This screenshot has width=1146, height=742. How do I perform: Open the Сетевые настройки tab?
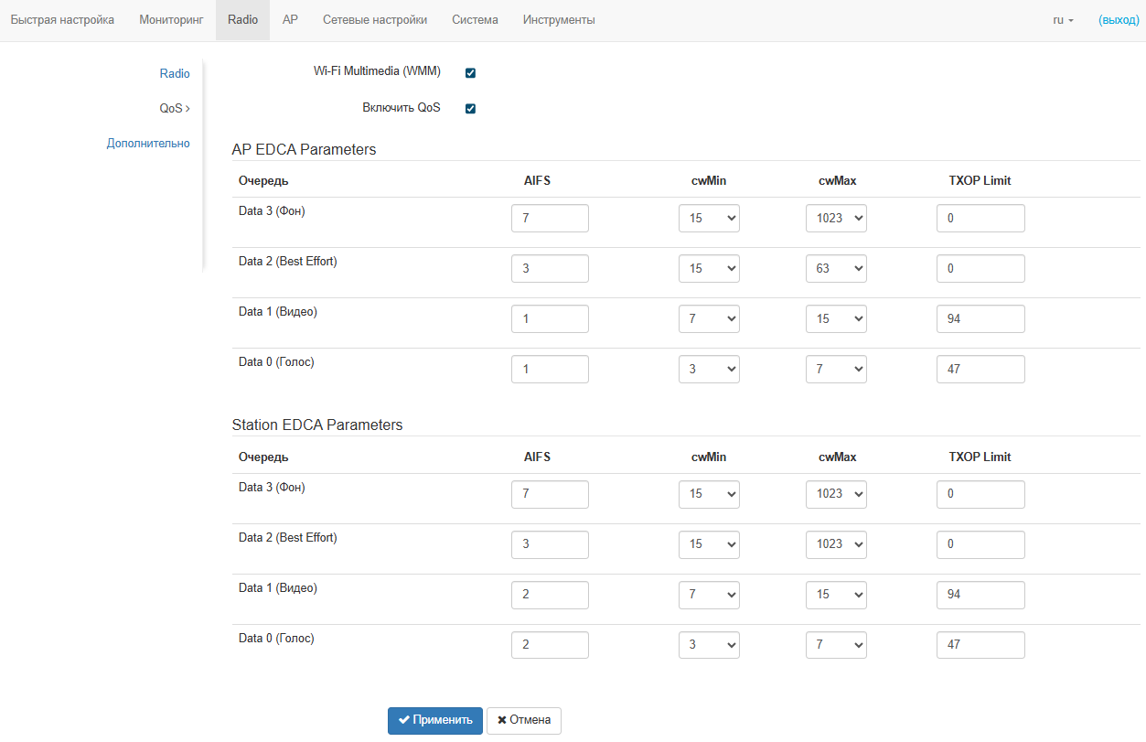click(x=375, y=20)
